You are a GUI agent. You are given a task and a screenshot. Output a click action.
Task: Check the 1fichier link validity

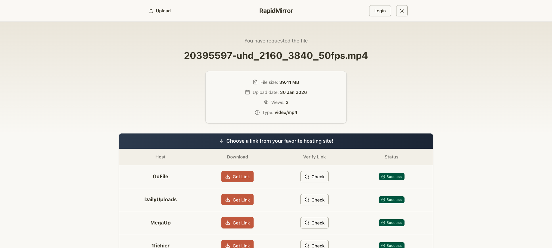[x=315, y=245]
